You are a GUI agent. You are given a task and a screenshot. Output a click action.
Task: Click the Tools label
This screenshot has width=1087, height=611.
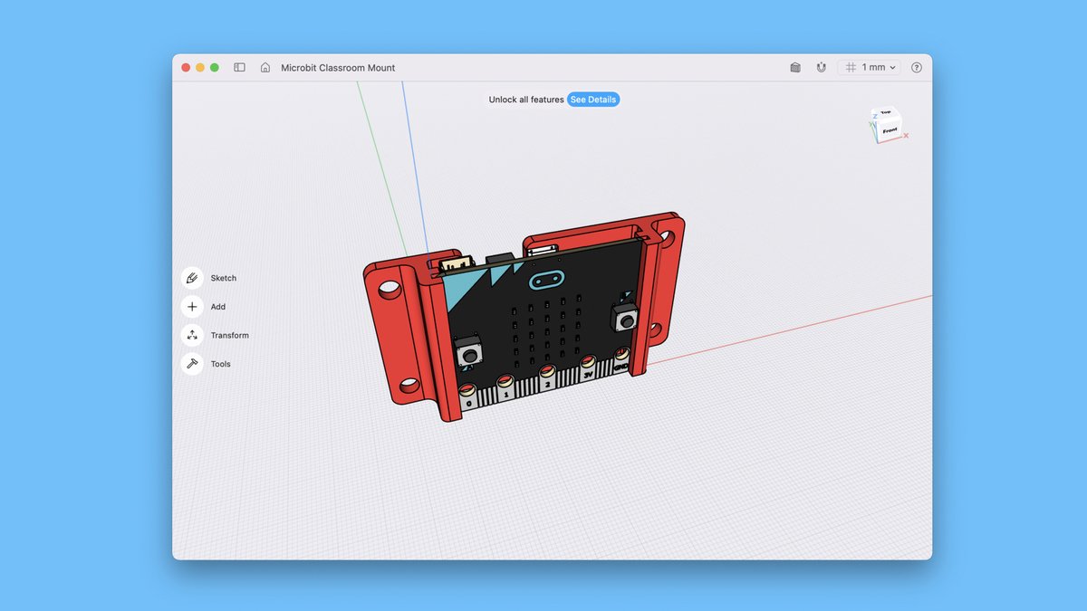pyautogui.click(x=221, y=364)
